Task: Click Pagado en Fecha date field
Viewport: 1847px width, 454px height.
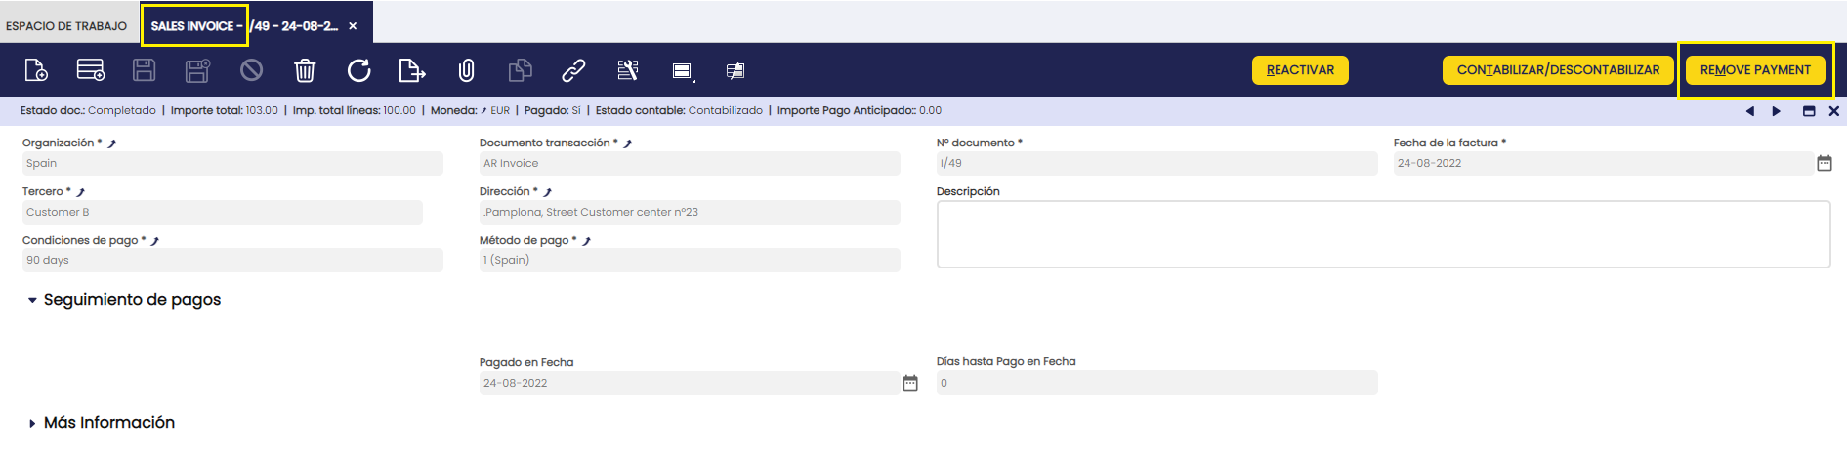Action: pos(690,384)
